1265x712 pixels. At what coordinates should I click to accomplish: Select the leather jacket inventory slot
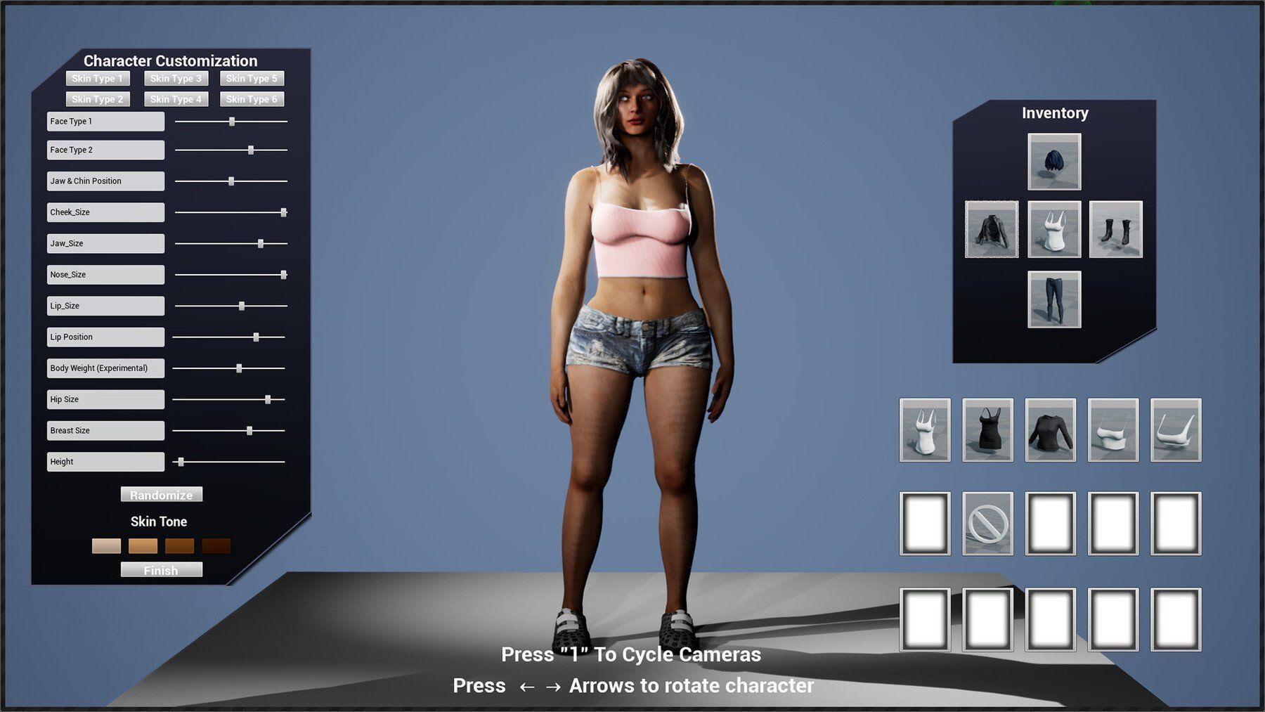tap(992, 229)
